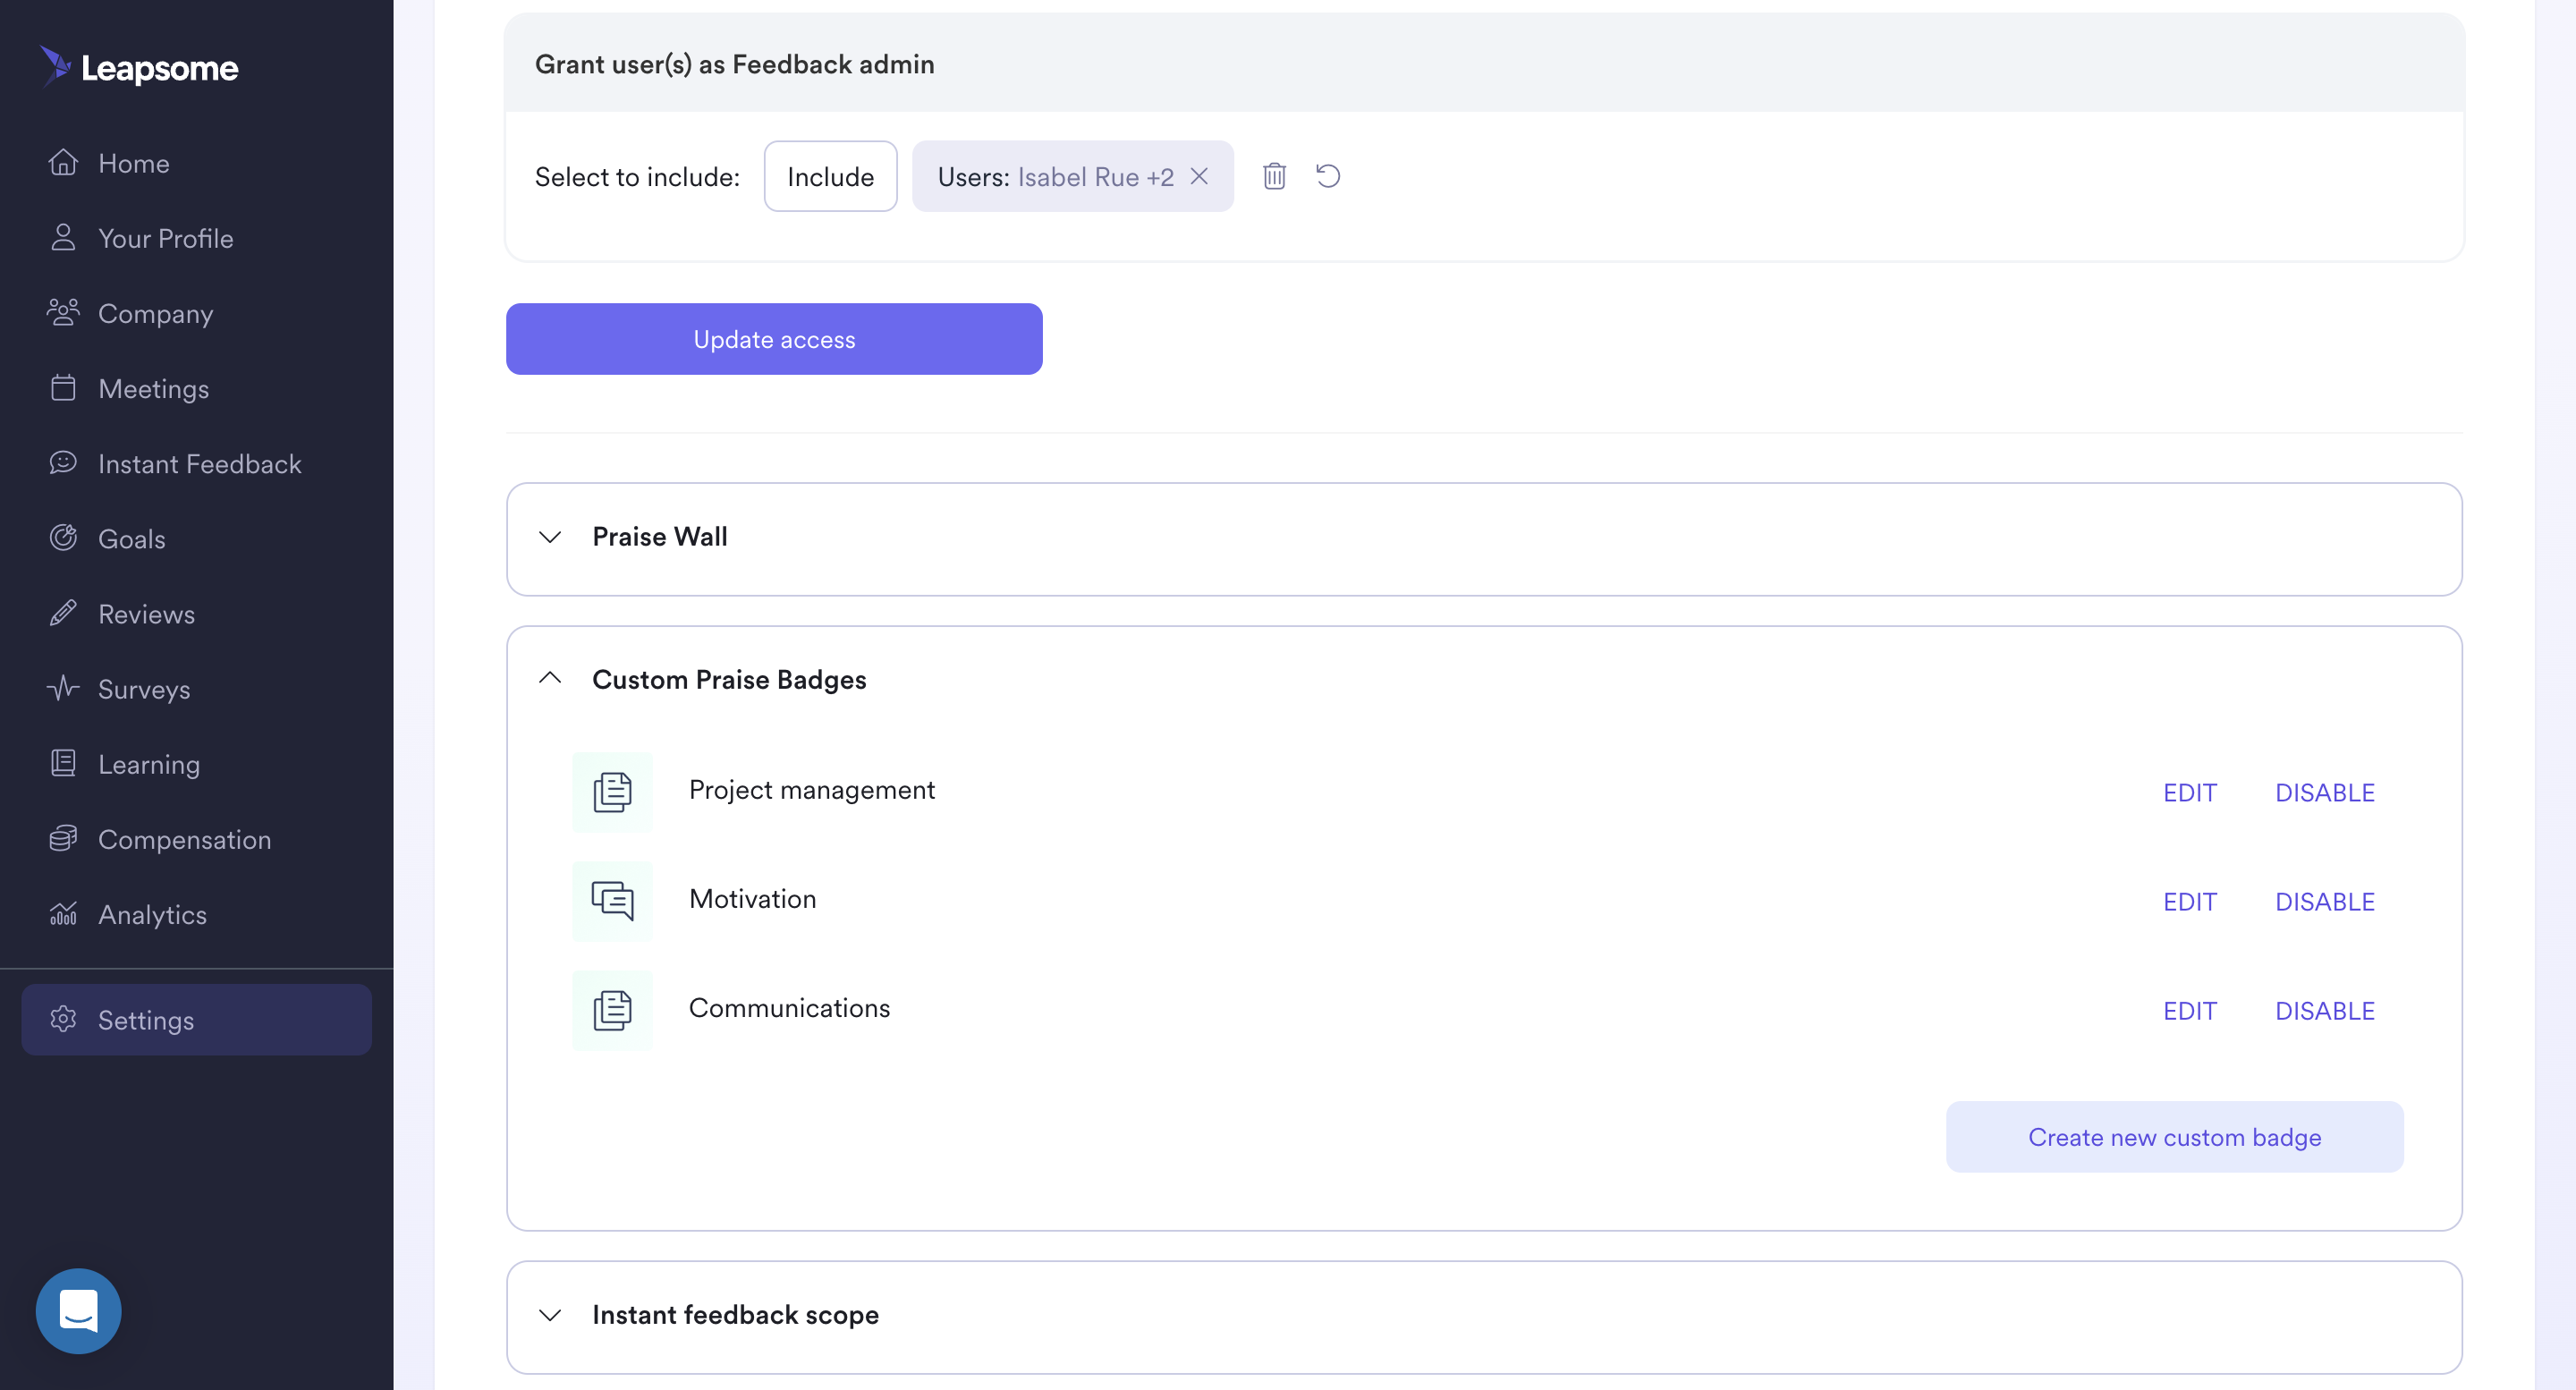Screen dimensions: 2576x1390
Task: Remove the Isabel Rue +2 users chip
Action: [1199, 176]
